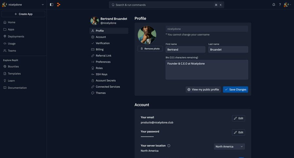Click the Save Changes button
This screenshot has height=158, width=294.
point(236,89)
